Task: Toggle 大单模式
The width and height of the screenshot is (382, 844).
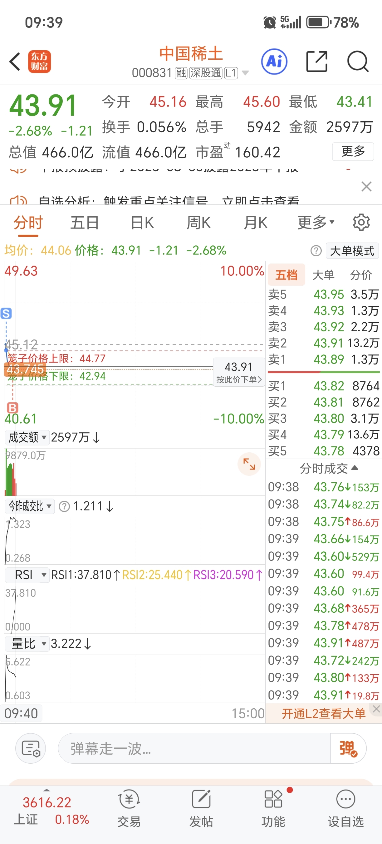Action: click(352, 251)
